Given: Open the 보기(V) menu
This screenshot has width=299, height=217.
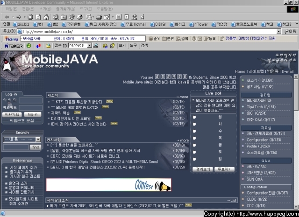Looking at the screenshot, I should pyautogui.click(x=45, y=9).
